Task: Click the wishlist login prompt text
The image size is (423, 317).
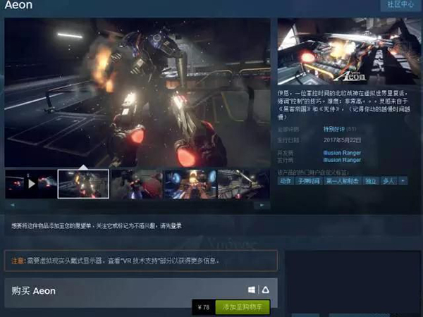Action: click(97, 226)
